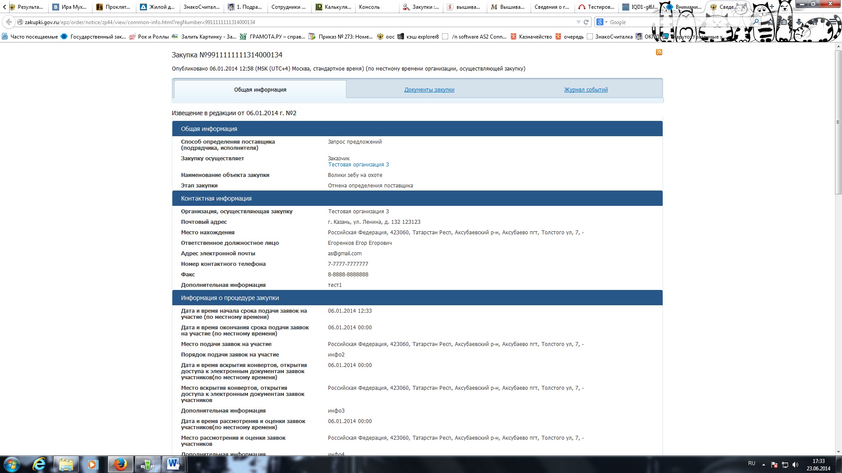842x473 pixels.
Task: Click the page vertical scrollbar thumb
Action: click(838, 123)
